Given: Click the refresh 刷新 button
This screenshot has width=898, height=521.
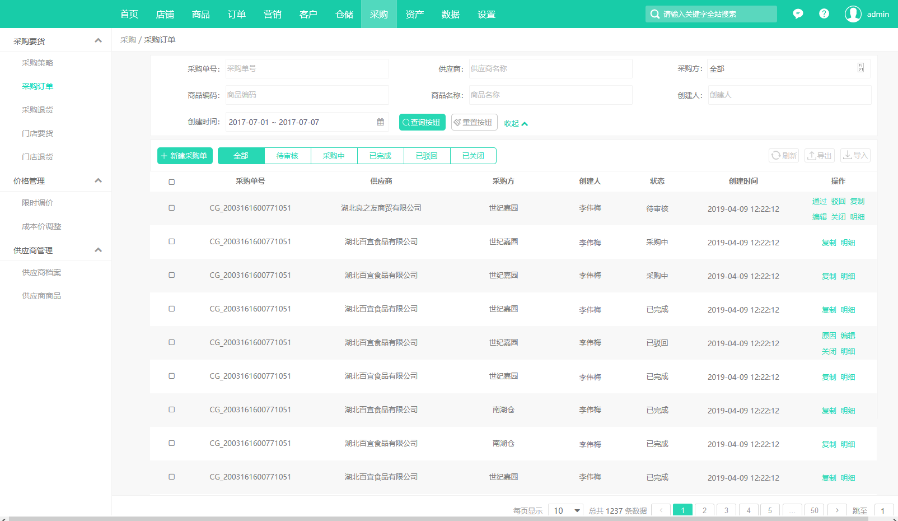Looking at the screenshot, I should [784, 156].
